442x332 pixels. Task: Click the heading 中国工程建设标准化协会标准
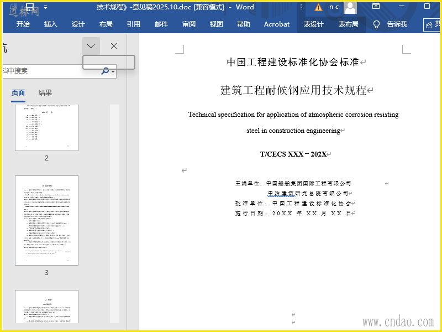tap(293, 62)
